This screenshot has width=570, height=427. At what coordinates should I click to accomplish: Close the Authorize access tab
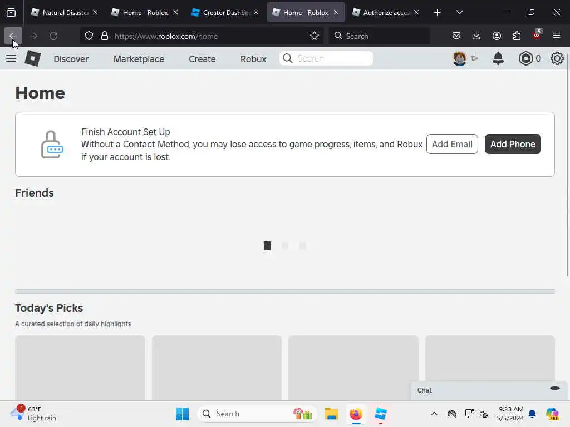click(416, 12)
